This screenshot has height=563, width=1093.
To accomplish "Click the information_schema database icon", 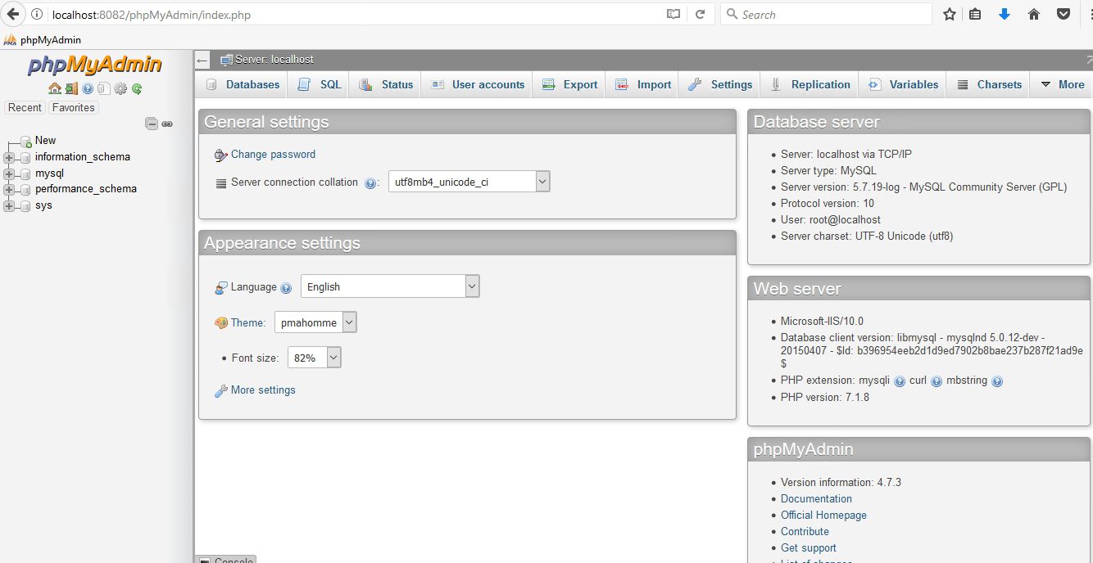I will [25, 157].
